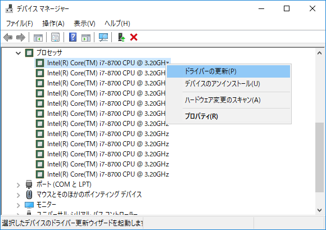Click the blue Help question mark icon
Image resolution: width=326 pixels, height=230 pixels.
click(73, 38)
